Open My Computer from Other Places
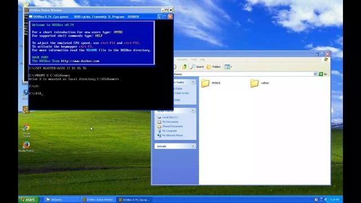The height and width of the screenshot is (203, 361). click(x=168, y=131)
